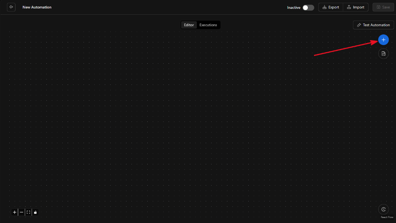The width and height of the screenshot is (396, 223).
Task: Zoom out of the canvas
Action: pyautogui.click(x=22, y=213)
